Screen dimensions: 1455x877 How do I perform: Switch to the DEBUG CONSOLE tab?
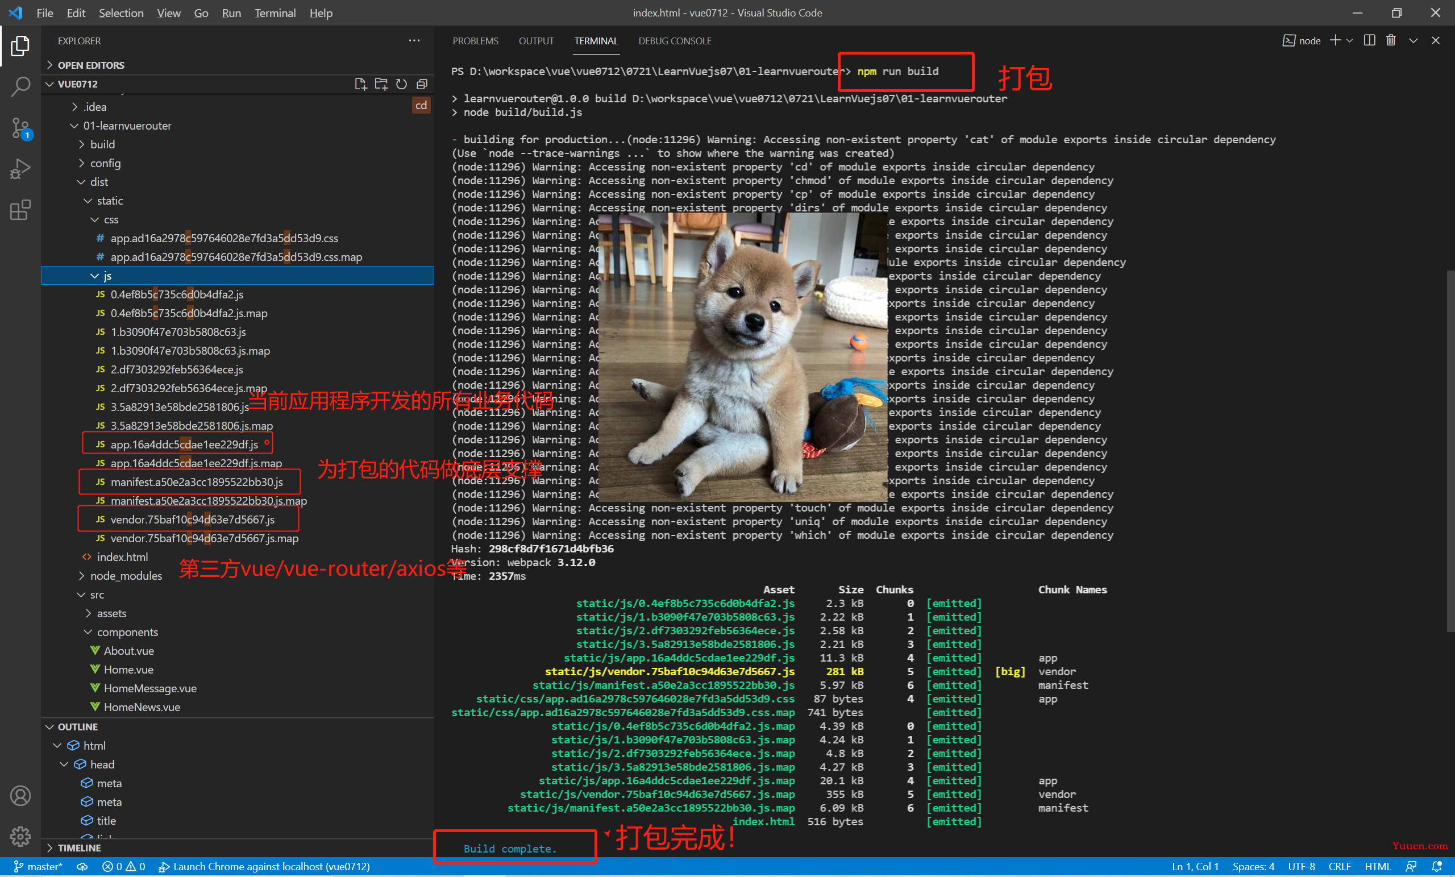675,41
